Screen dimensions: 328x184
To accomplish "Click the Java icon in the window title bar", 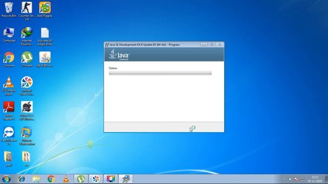I will coord(107,44).
